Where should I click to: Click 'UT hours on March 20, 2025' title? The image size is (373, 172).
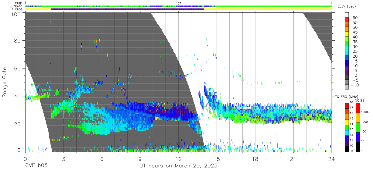178,166
